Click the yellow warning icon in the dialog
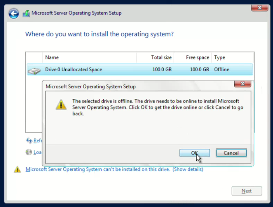The image size is (273, 207). 61,105
